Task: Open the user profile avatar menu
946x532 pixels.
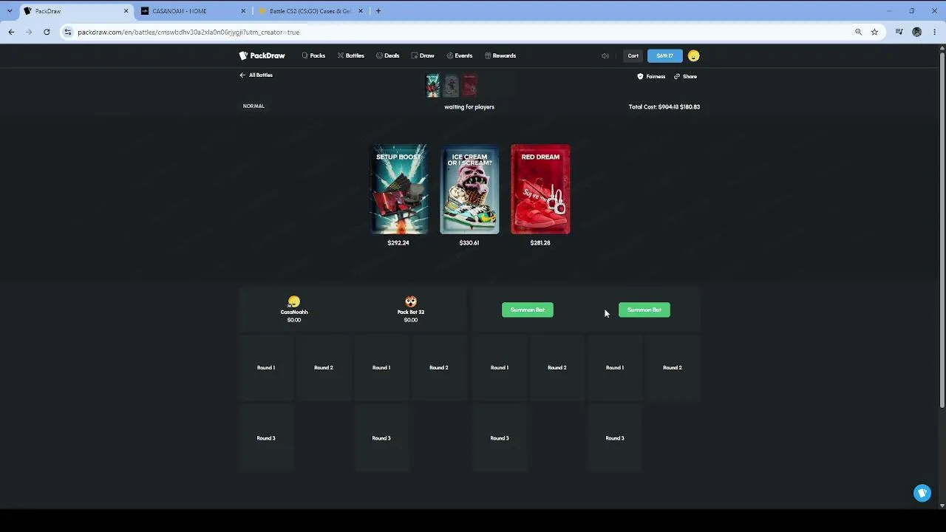Action: [x=693, y=55]
